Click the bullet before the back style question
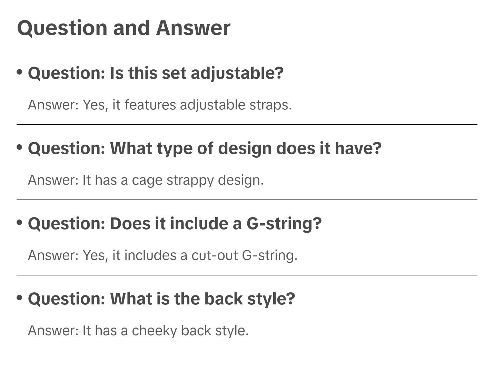The image size is (494, 370). pyautogui.click(x=20, y=298)
